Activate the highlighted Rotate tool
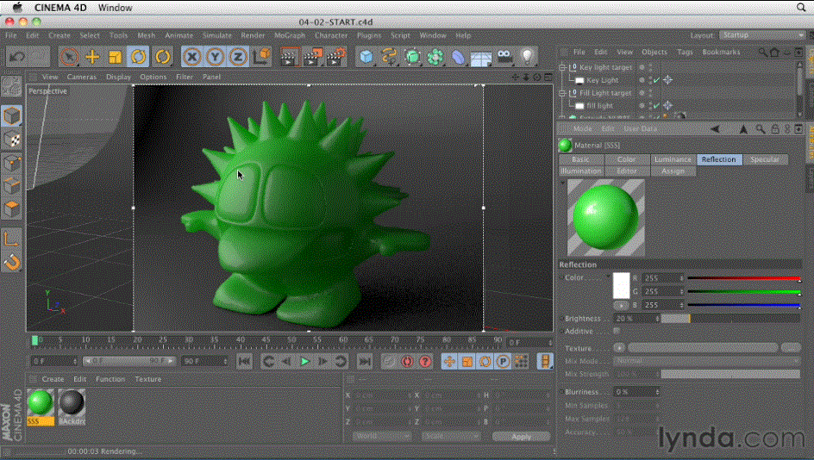This screenshot has height=460, width=814. coord(138,57)
